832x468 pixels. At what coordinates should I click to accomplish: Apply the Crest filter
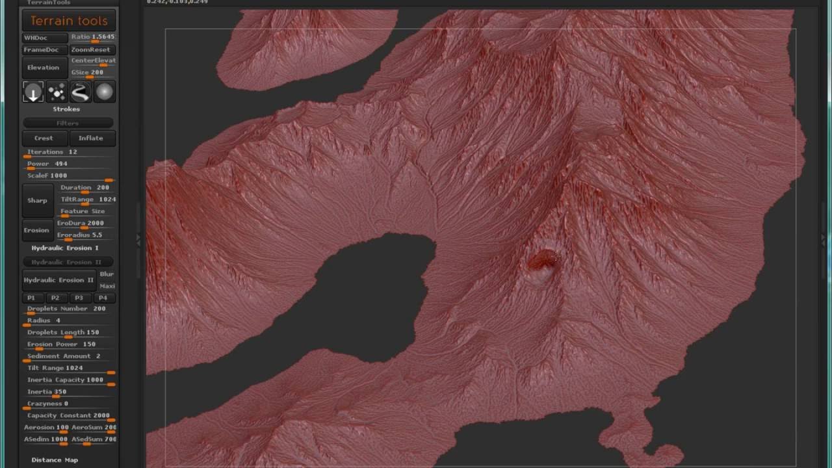pyautogui.click(x=44, y=138)
